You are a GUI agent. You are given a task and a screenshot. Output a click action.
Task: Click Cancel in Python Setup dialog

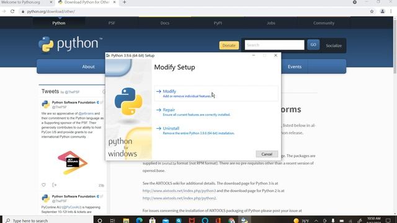pyautogui.click(x=267, y=154)
